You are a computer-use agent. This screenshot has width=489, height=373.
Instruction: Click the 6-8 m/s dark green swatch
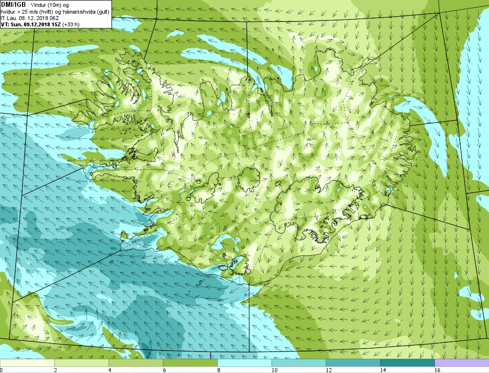click(190, 363)
